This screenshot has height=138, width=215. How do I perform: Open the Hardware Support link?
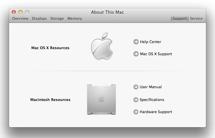(156, 112)
